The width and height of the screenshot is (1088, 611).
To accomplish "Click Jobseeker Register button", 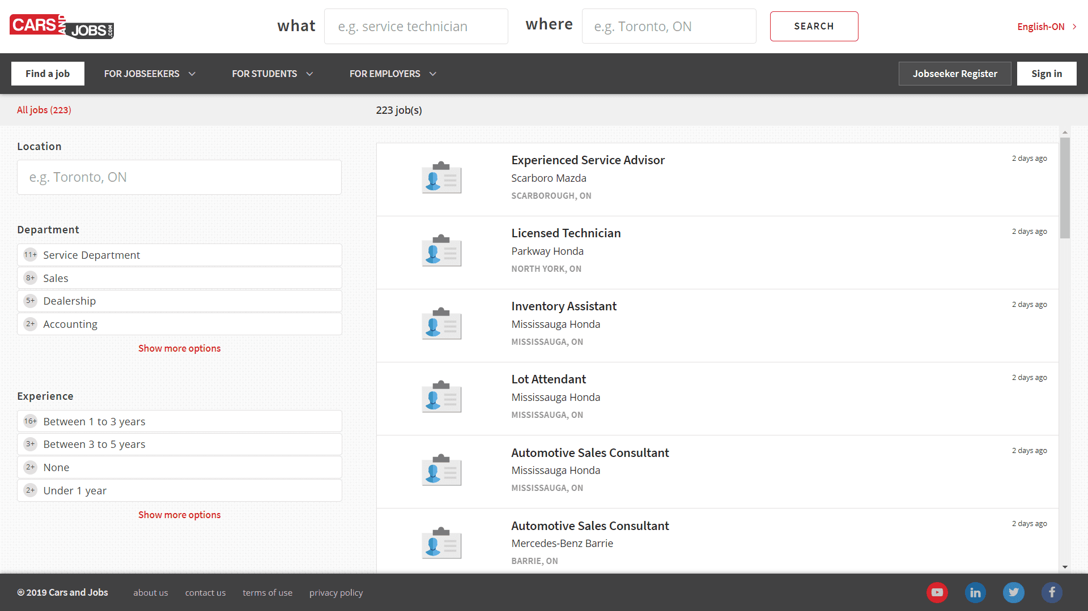I will click(955, 74).
